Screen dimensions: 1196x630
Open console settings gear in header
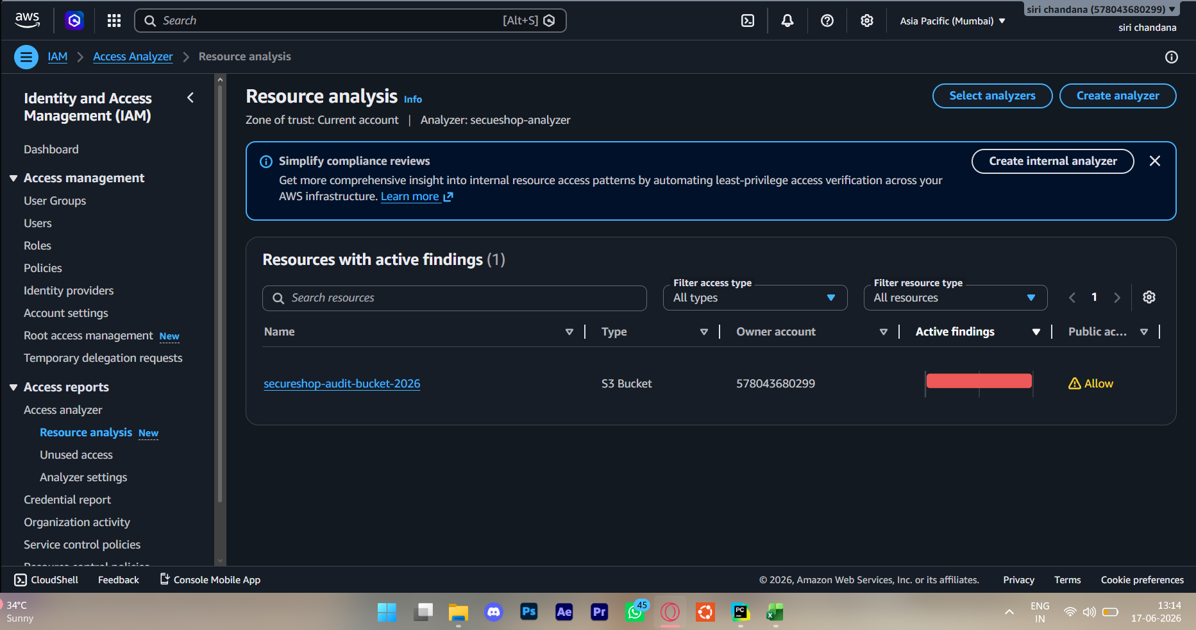tap(867, 21)
